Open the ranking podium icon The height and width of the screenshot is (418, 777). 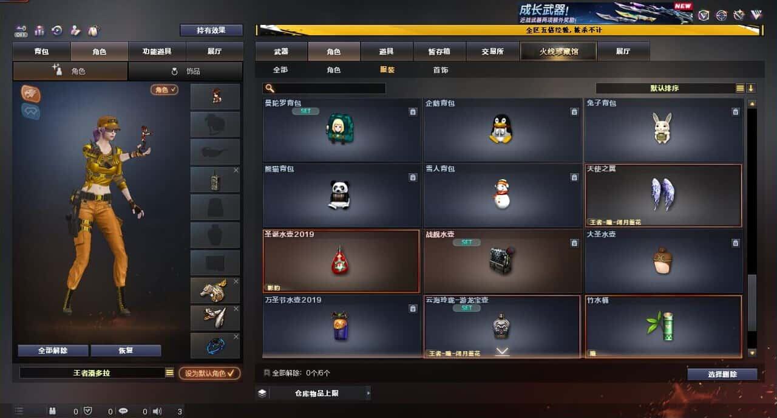point(39,30)
